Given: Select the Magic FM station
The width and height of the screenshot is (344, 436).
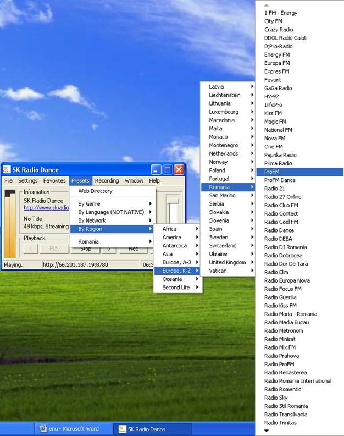Looking at the screenshot, I should [300, 122].
